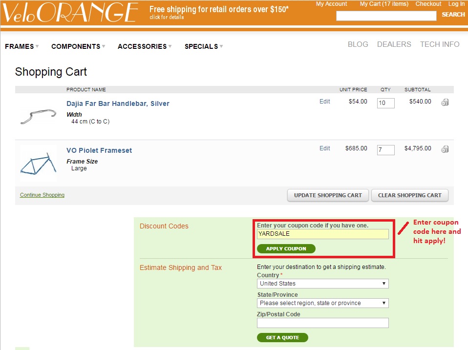Image resolution: width=468 pixels, height=350 pixels.
Task: Select the $4,795.00 subtotal text
Action: [418, 148]
